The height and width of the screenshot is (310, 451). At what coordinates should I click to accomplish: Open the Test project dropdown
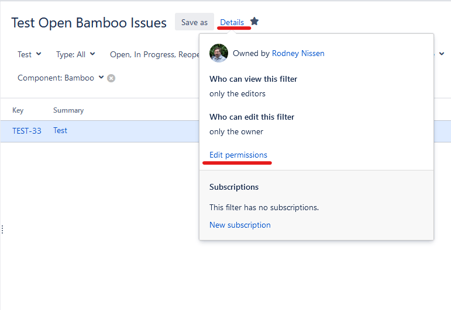(x=29, y=54)
